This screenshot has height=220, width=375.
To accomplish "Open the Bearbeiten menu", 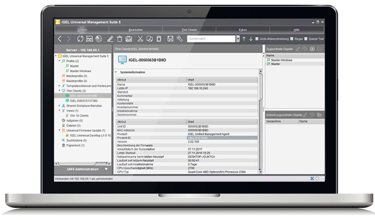I will (x=136, y=30).
